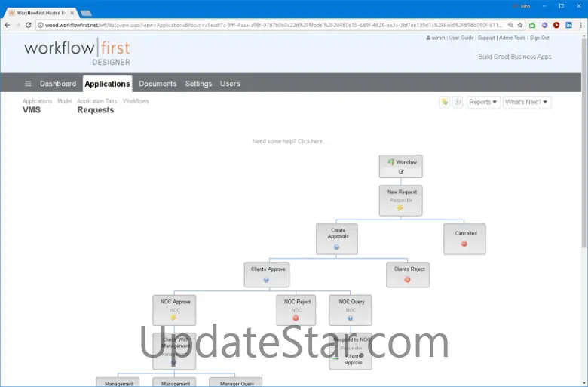Click the workflow first Designer logo
The height and width of the screenshot is (387, 588).
coord(78,51)
